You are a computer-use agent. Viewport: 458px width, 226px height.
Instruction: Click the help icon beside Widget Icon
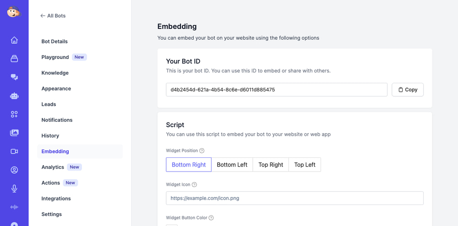click(194, 184)
